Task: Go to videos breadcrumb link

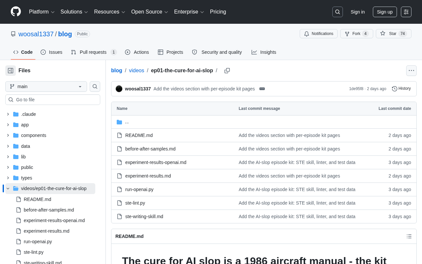Action: [136, 70]
